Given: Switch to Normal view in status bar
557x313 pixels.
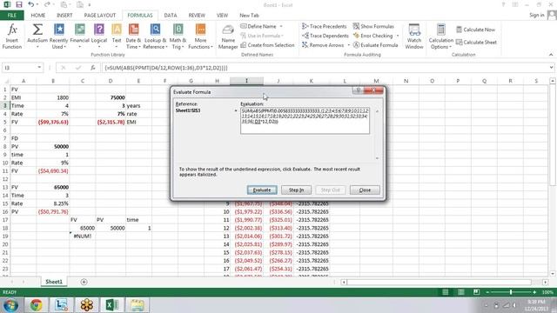Looking at the screenshot, I should coord(445,292).
